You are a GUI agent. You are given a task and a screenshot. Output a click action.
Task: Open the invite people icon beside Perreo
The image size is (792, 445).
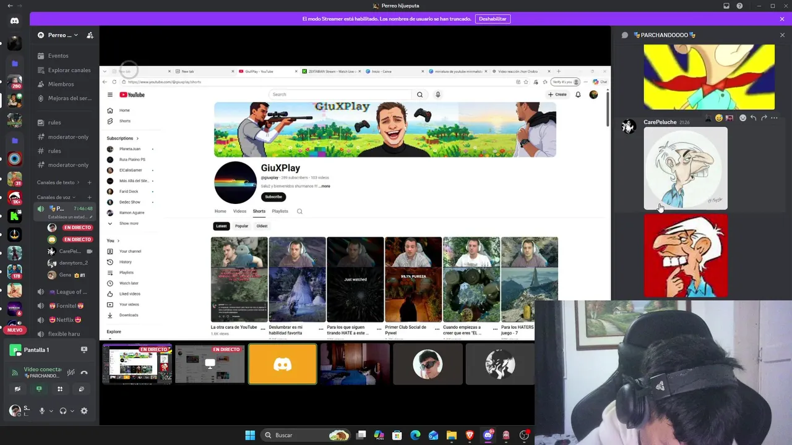pos(90,35)
